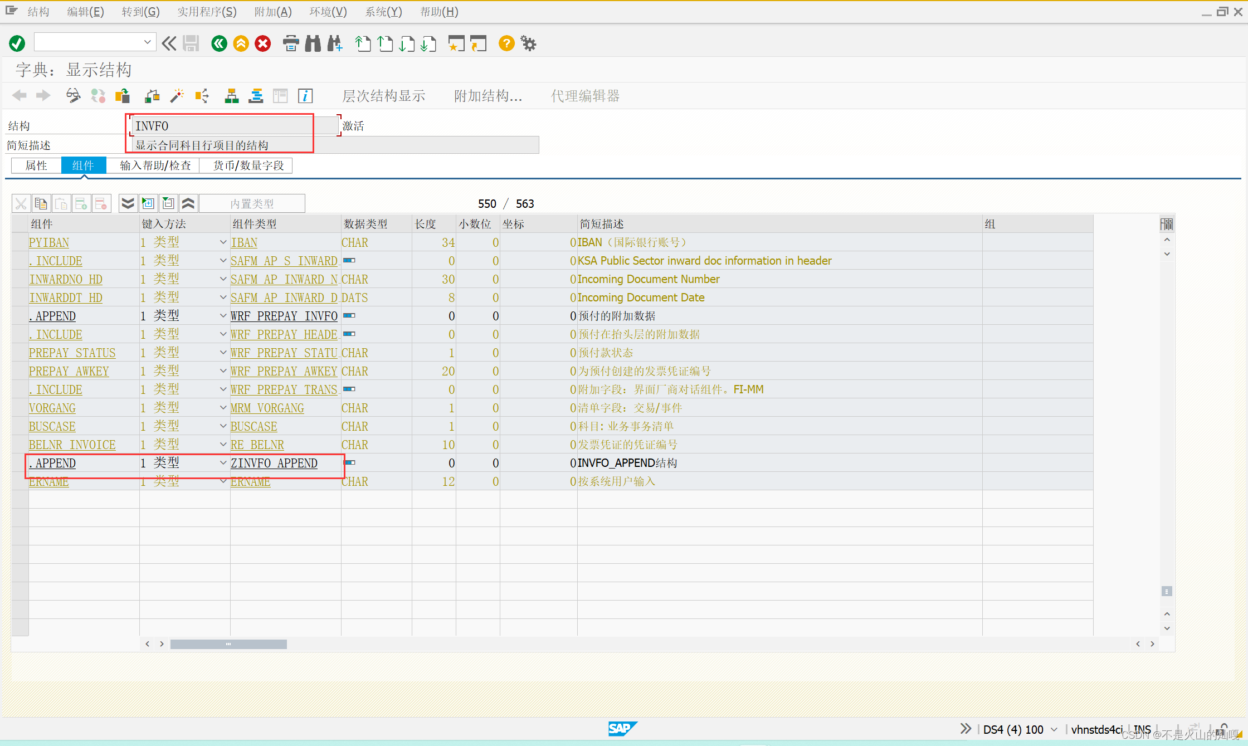Screen dimensions: 1248x746
Task: Click the Documentation info icon
Action: point(305,96)
